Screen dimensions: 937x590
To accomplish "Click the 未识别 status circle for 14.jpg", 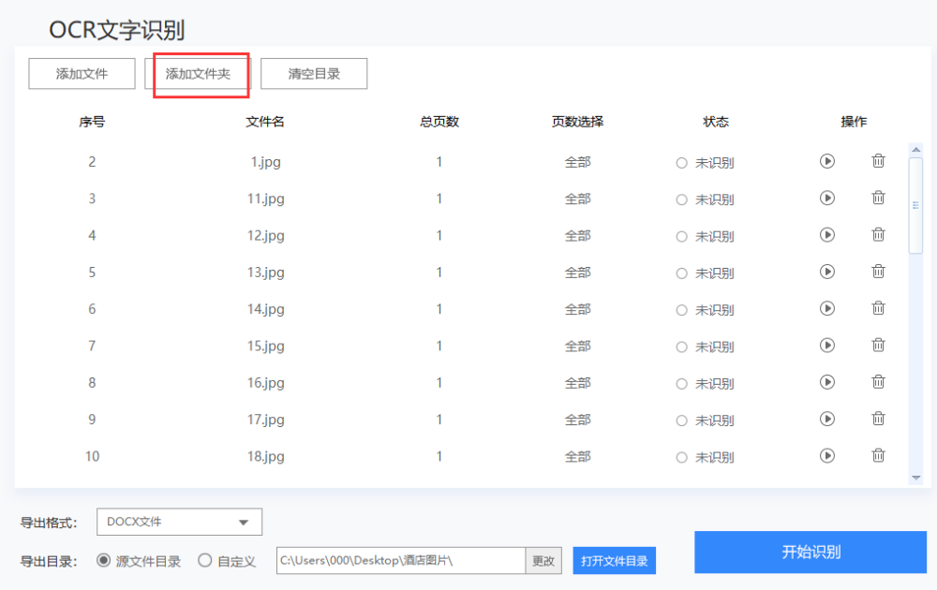I will coord(681,311).
